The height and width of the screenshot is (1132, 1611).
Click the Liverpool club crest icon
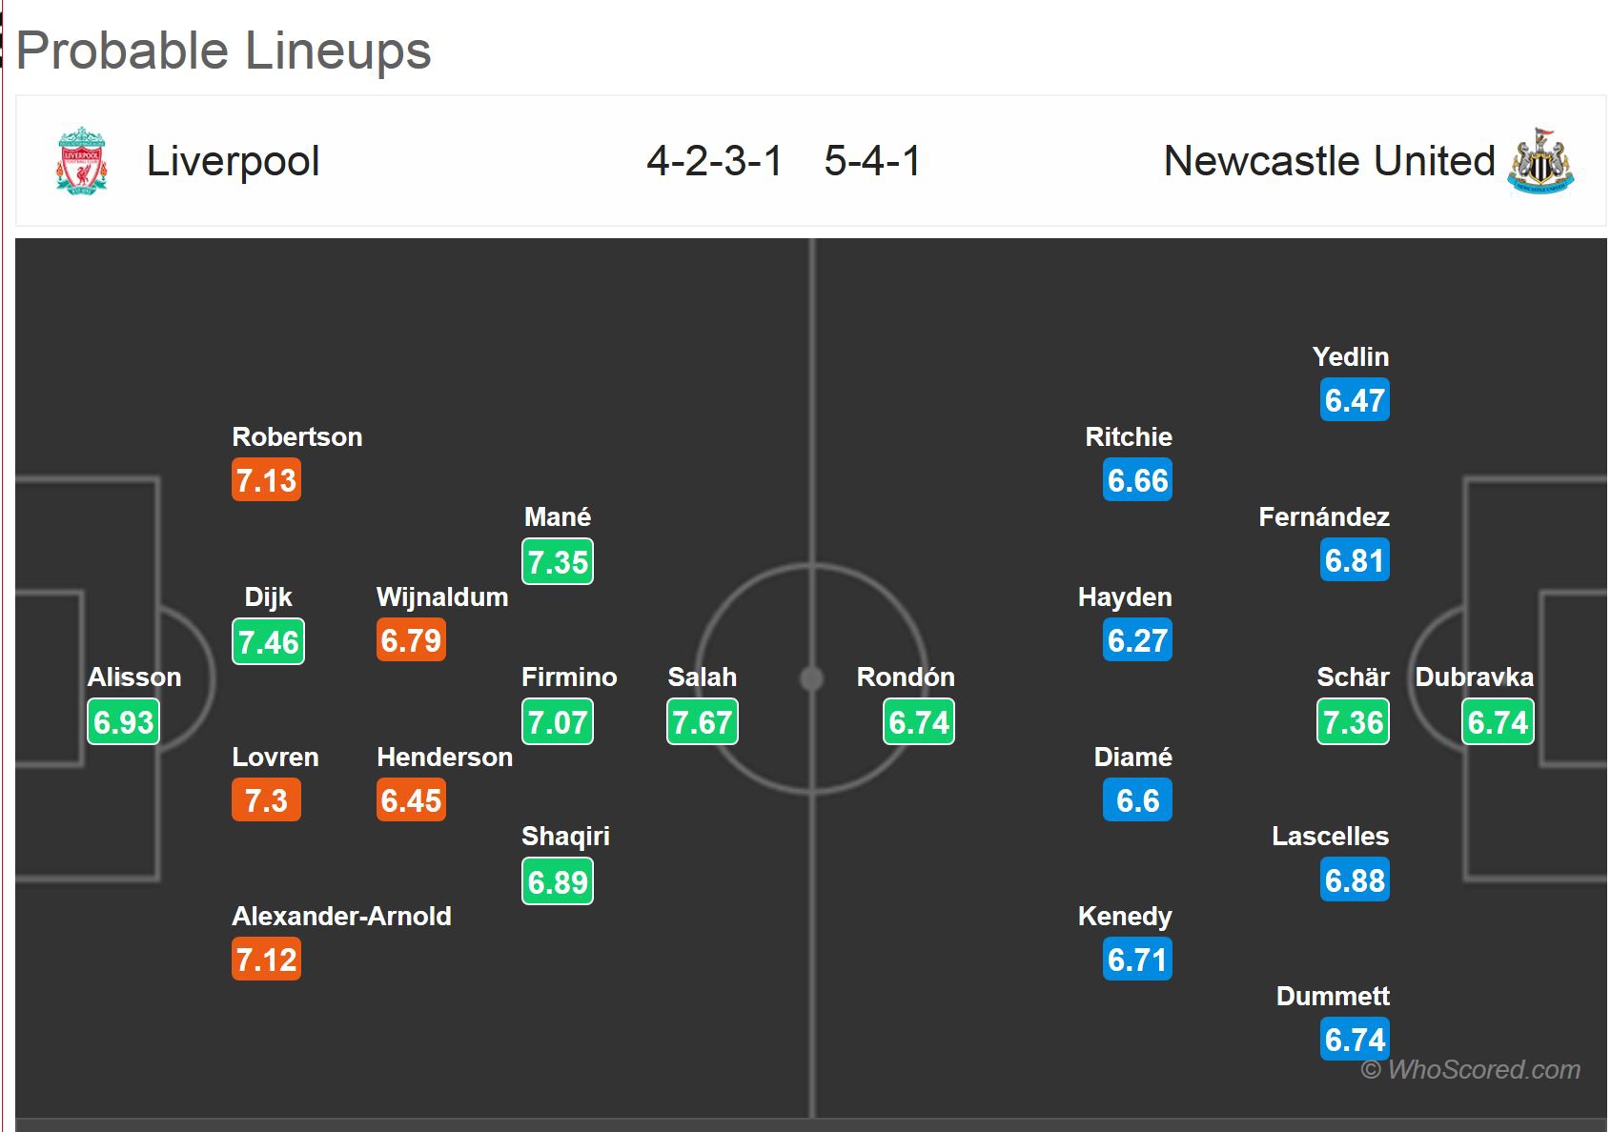[x=81, y=160]
